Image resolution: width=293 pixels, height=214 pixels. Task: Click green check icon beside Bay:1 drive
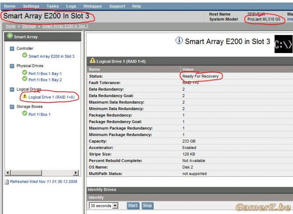pos(25,72)
